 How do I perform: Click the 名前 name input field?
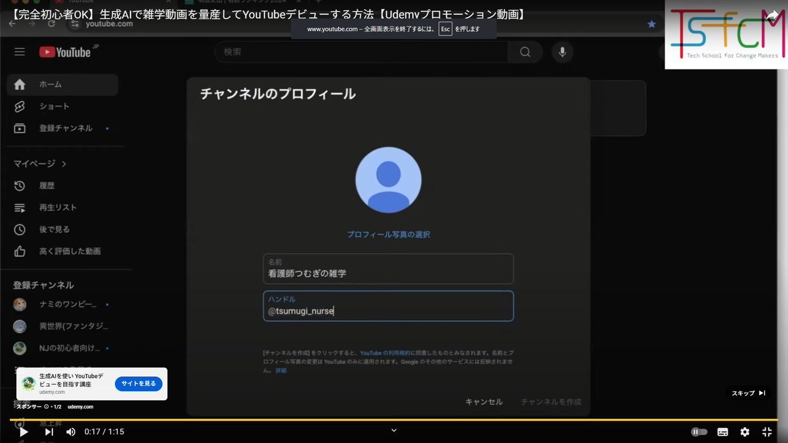(x=388, y=268)
